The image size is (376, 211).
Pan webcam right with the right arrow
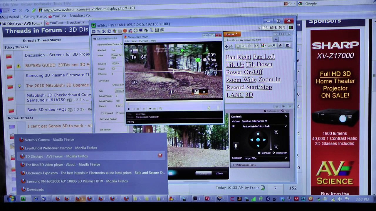coord(264,140)
